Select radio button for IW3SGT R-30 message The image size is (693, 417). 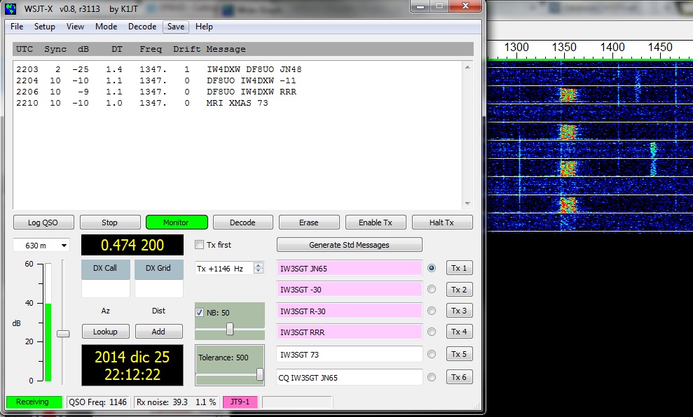(432, 311)
